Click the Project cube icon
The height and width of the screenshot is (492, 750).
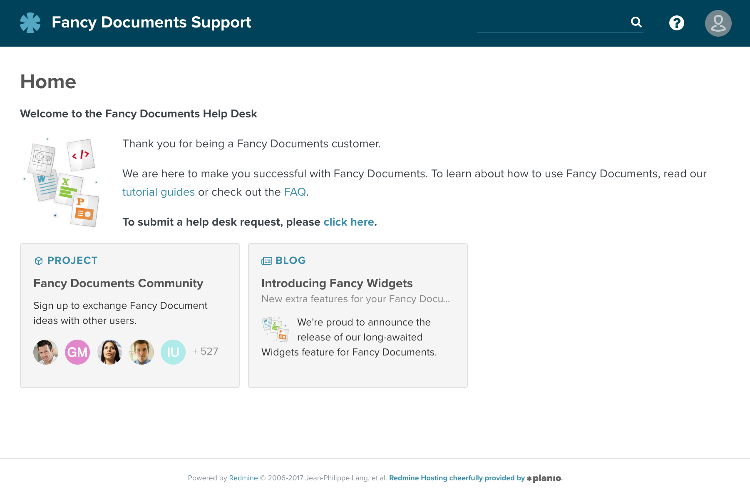pyautogui.click(x=39, y=261)
